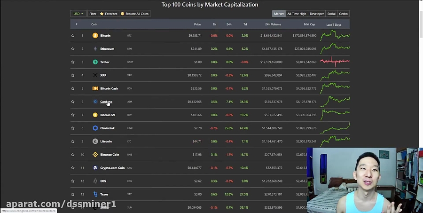Open Bitcoin's 7-day sparkline chart
This screenshot has width=423, height=213.
(335, 35)
